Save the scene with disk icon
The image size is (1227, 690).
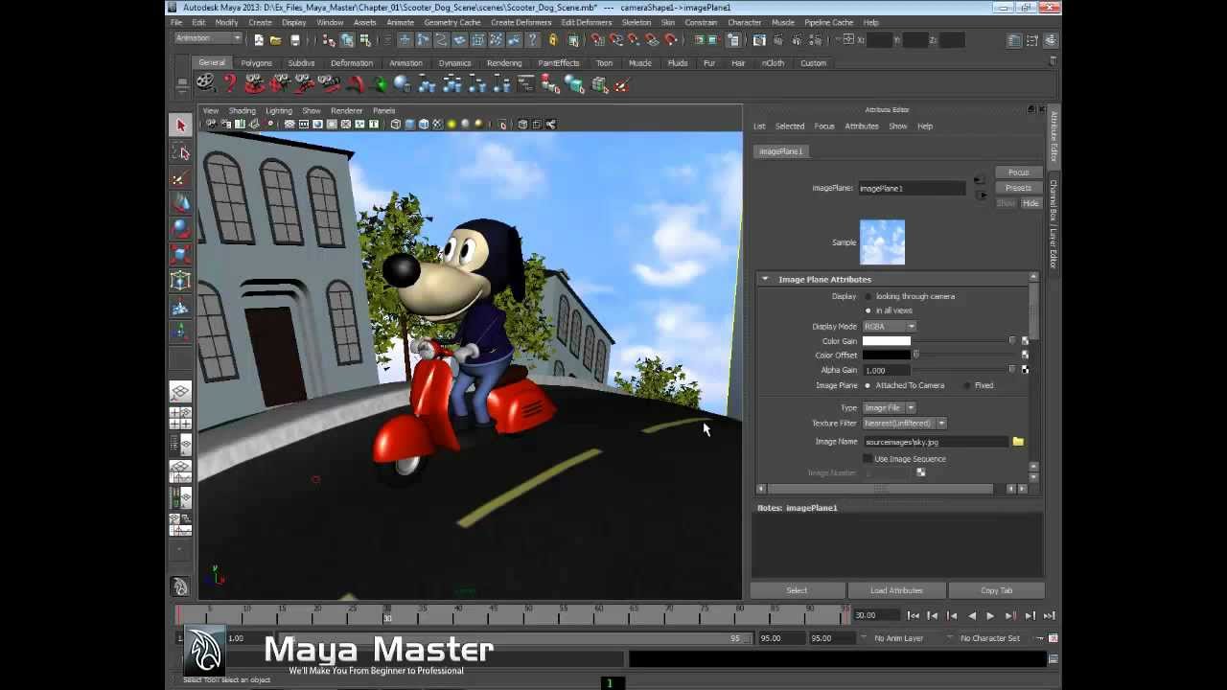(294, 40)
